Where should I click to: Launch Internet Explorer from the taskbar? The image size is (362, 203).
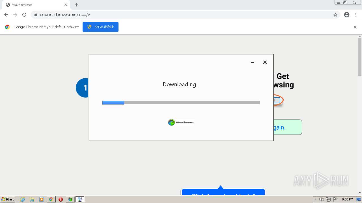point(22,199)
